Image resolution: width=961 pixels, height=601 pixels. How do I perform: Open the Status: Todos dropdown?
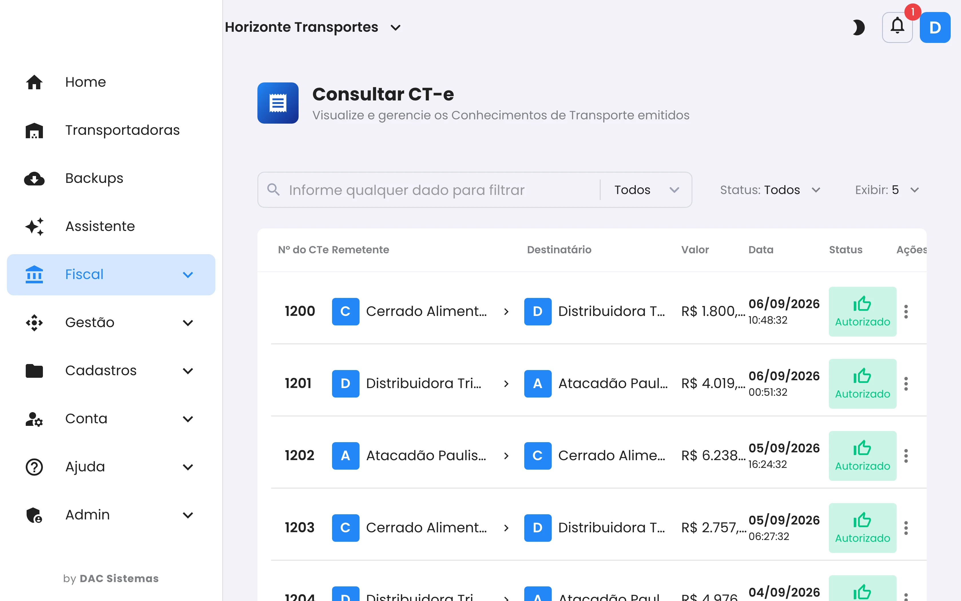771,190
